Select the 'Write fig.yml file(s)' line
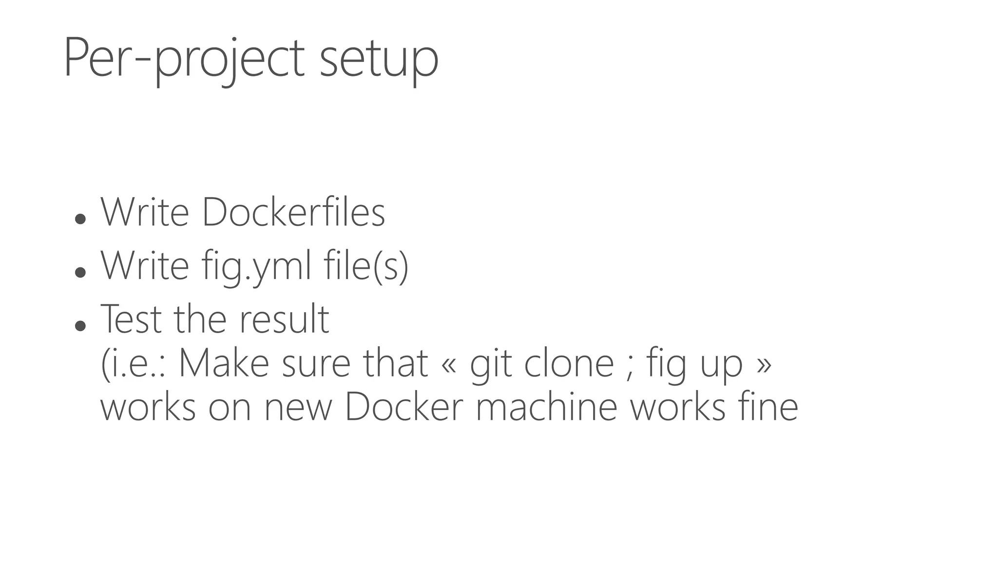This screenshot has width=998, height=561. click(254, 266)
